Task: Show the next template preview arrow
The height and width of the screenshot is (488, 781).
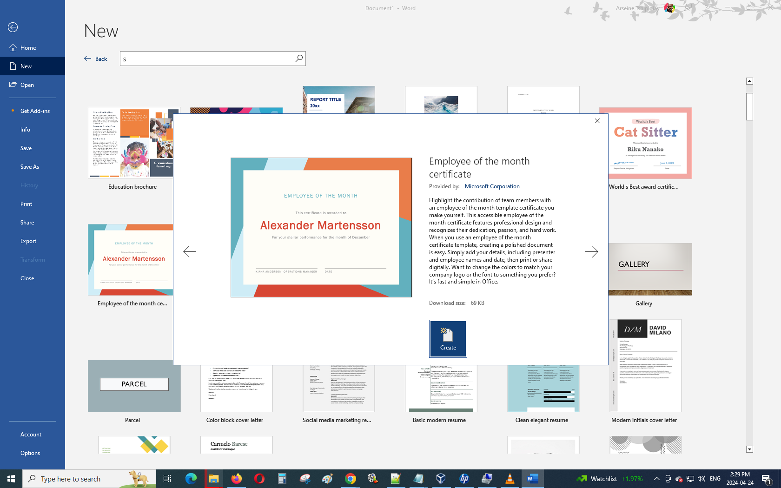Action: [x=591, y=252]
